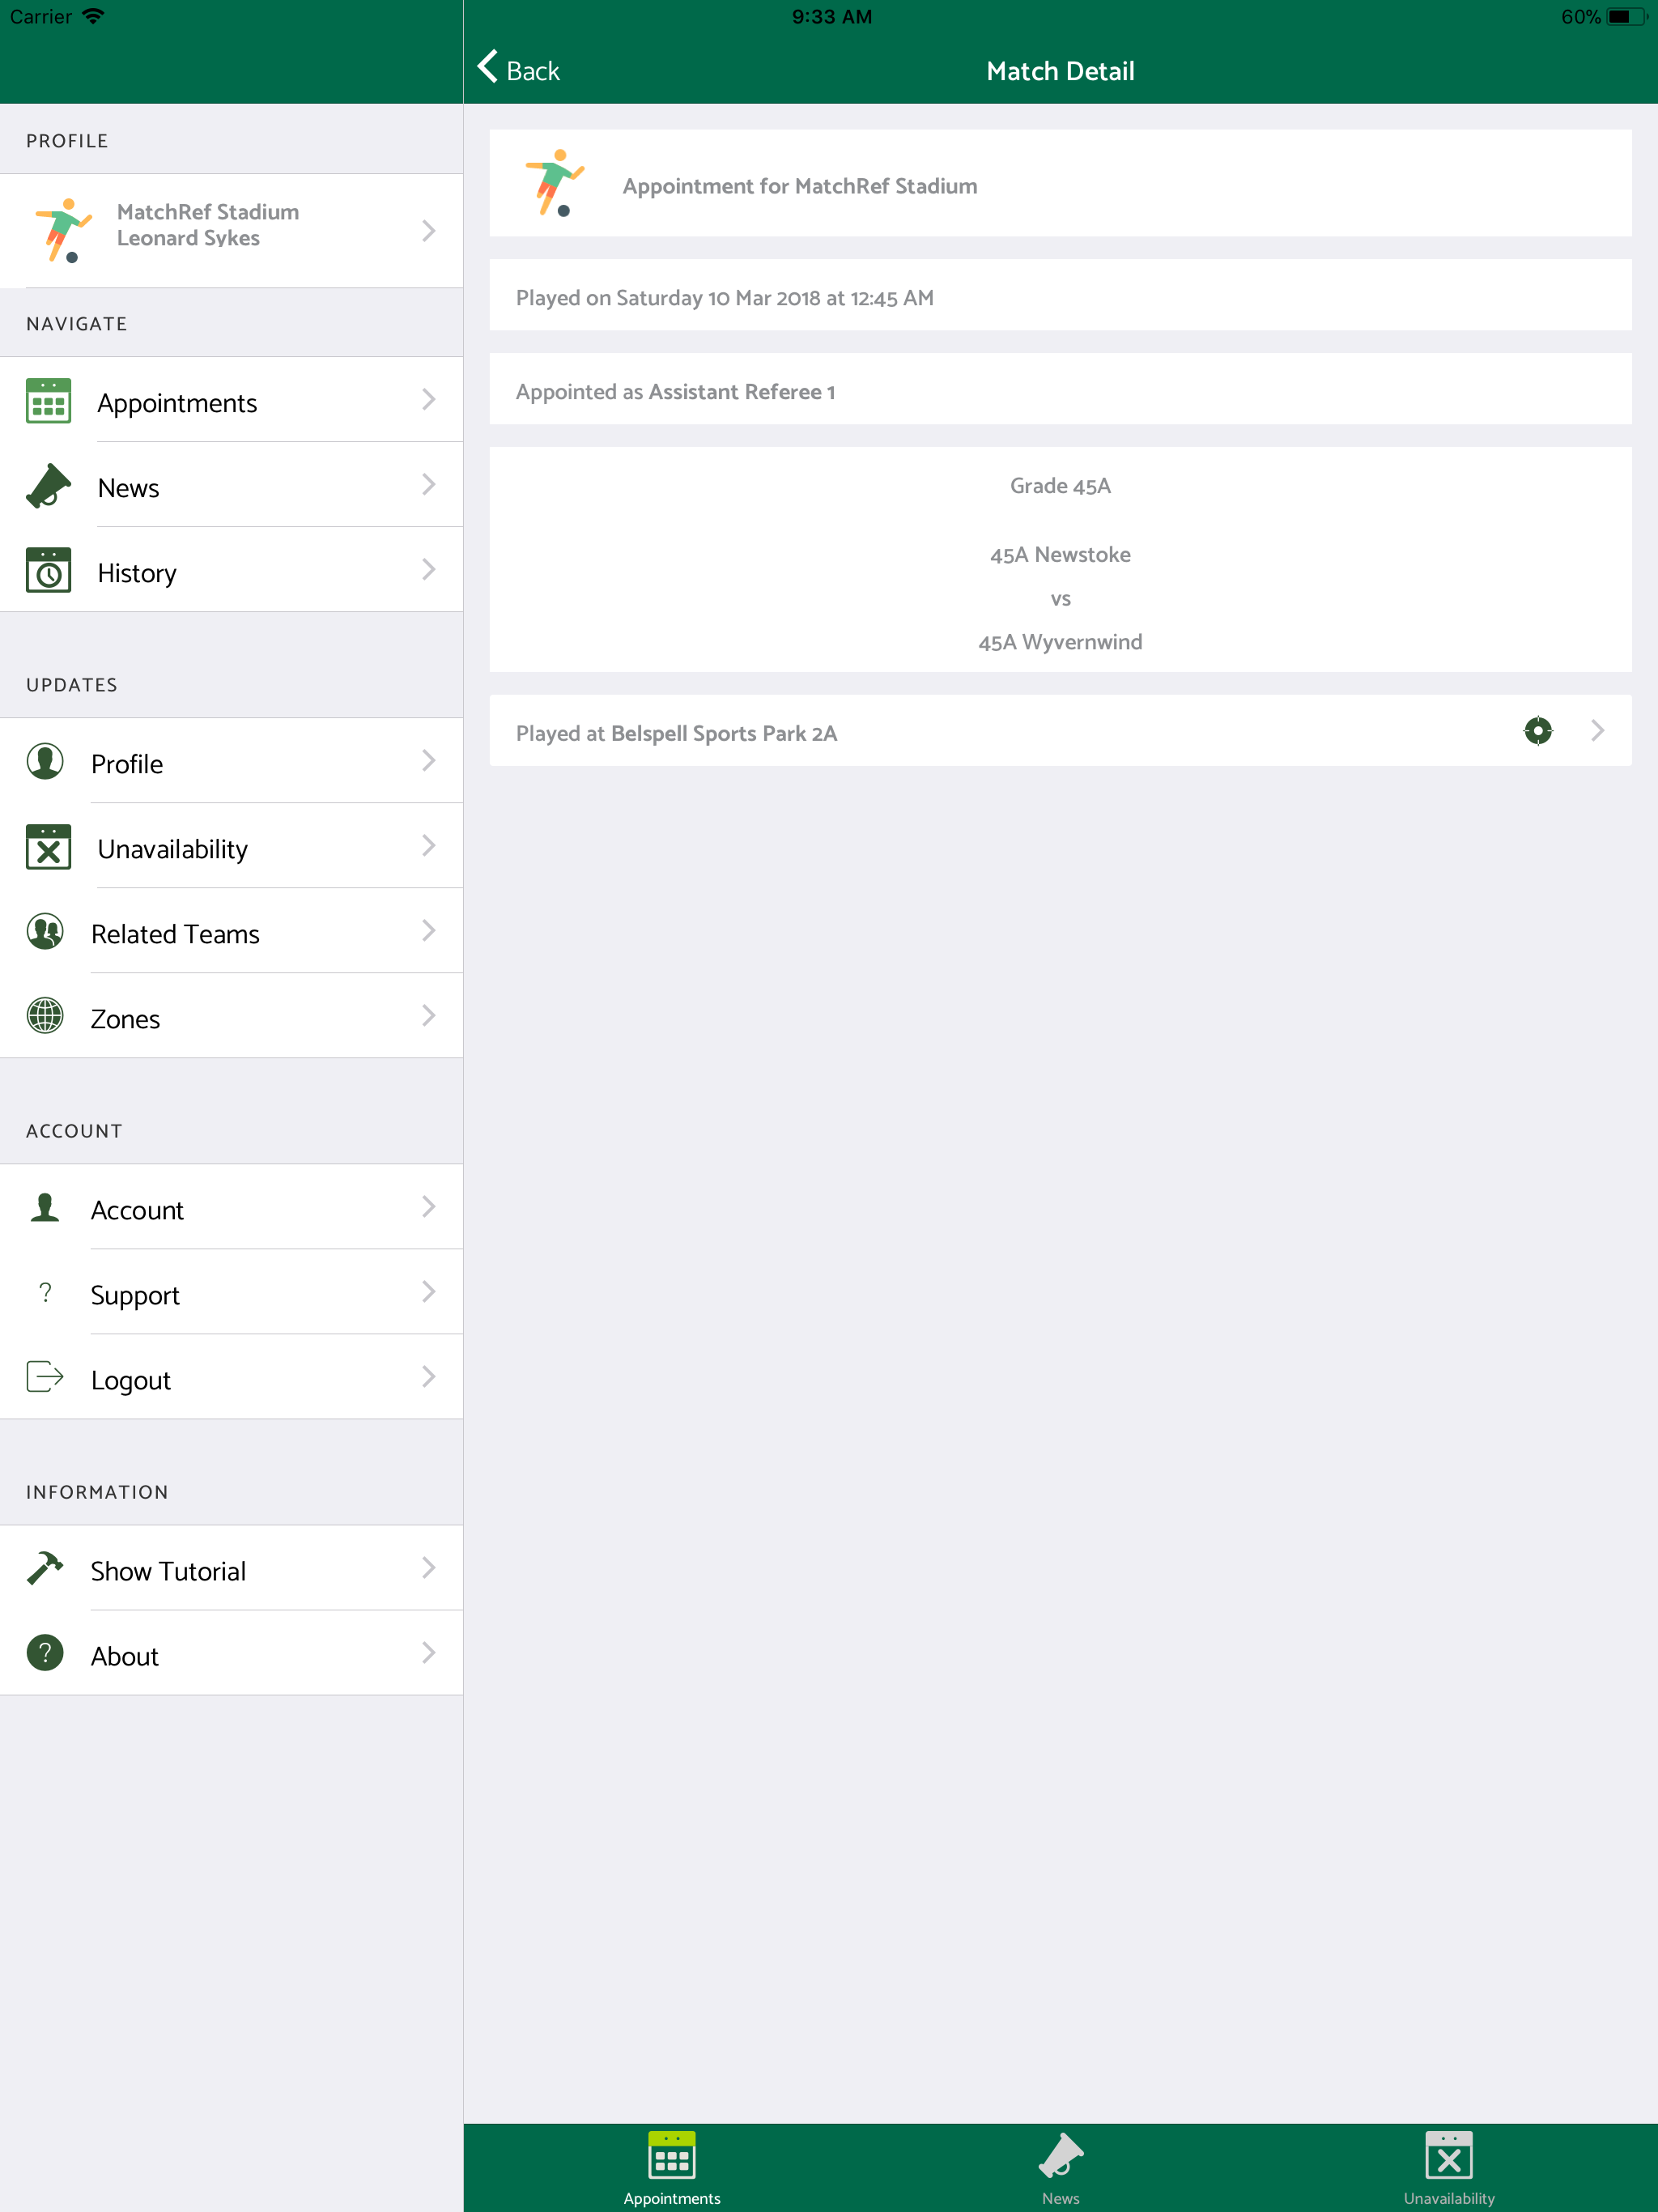Viewport: 1658px width, 2212px height.
Task: Tap the History clock-calendar icon
Action: point(48,571)
